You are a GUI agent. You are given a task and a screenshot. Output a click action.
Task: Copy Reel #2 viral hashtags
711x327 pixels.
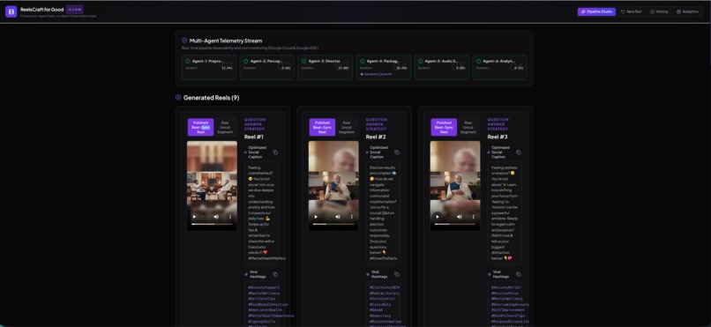[397, 274]
